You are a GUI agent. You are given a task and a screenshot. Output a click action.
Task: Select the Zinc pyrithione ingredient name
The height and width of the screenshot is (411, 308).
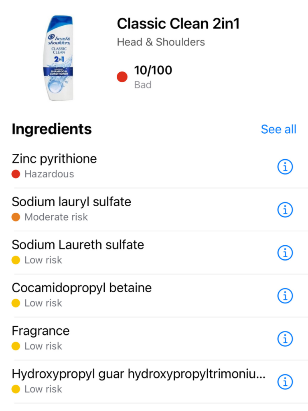(54, 159)
